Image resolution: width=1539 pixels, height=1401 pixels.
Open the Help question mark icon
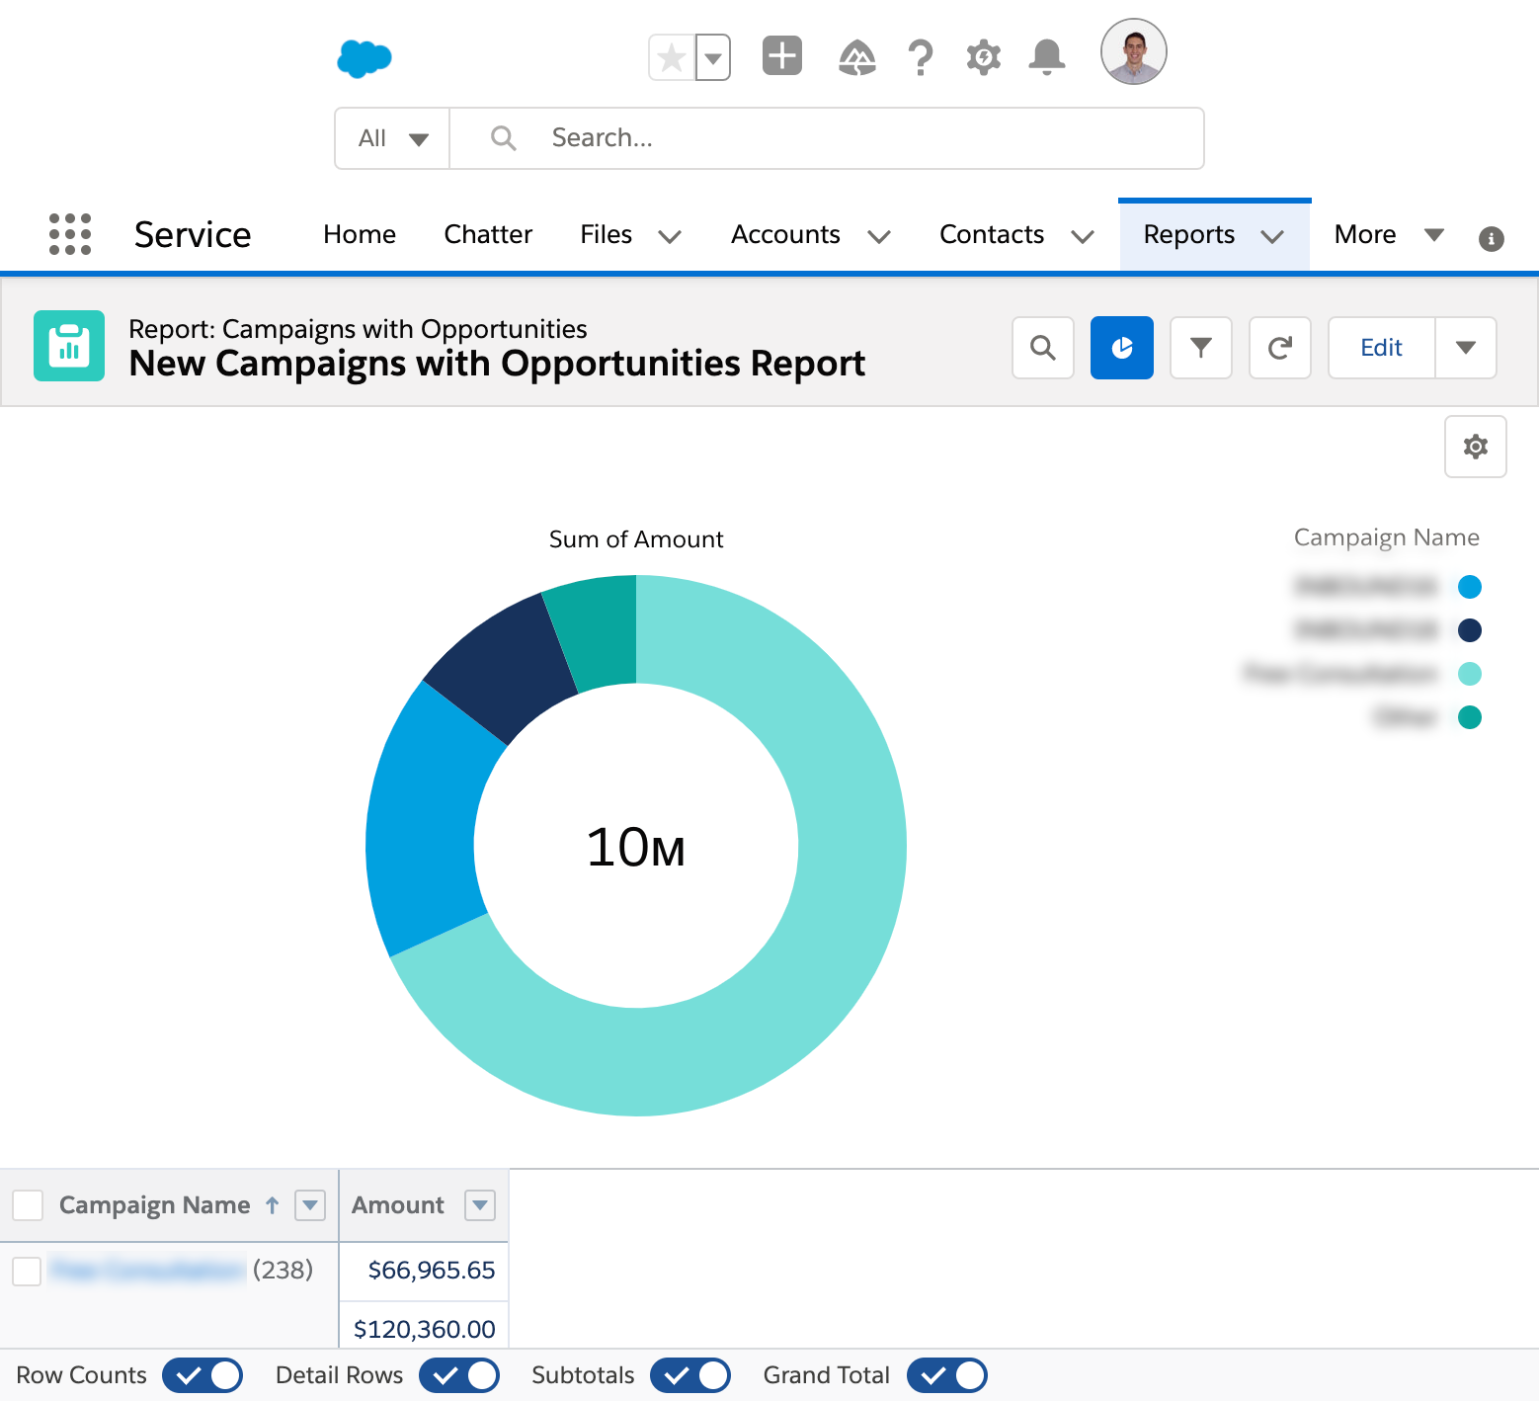tap(920, 57)
